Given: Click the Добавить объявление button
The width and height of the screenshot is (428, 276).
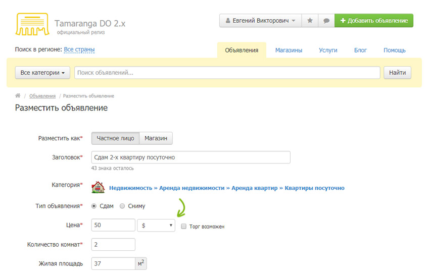Looking at the screenshot, I should click(374, 21).
